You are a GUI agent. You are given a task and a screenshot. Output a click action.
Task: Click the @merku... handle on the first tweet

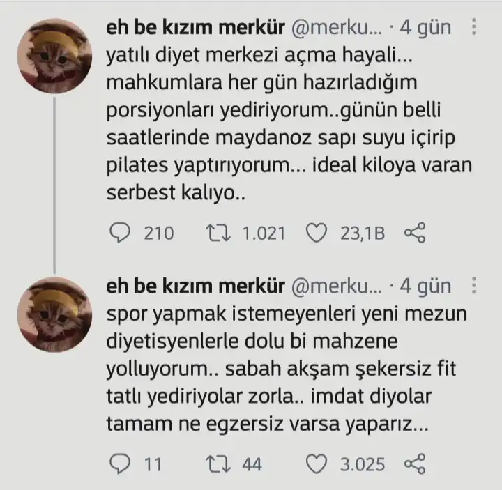[335, 28]
